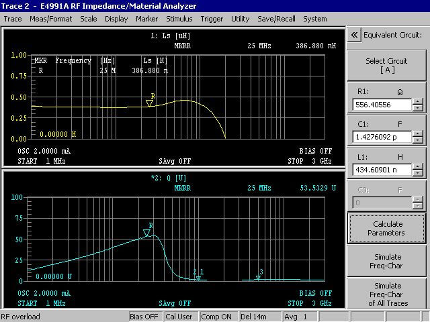430x322 pixels.
Task: Click marker R on Q trace
Action: tap(146, 233)
